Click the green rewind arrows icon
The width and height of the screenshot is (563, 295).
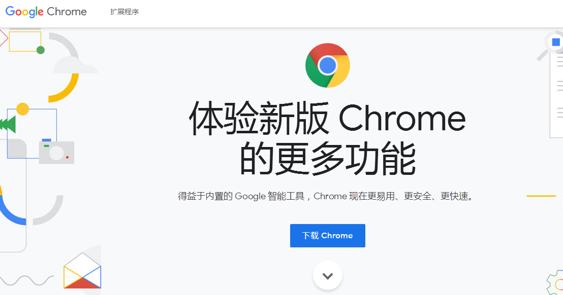(8, 124)
